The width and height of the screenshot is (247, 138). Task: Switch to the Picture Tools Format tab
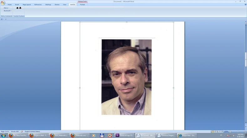pos(82,5)
